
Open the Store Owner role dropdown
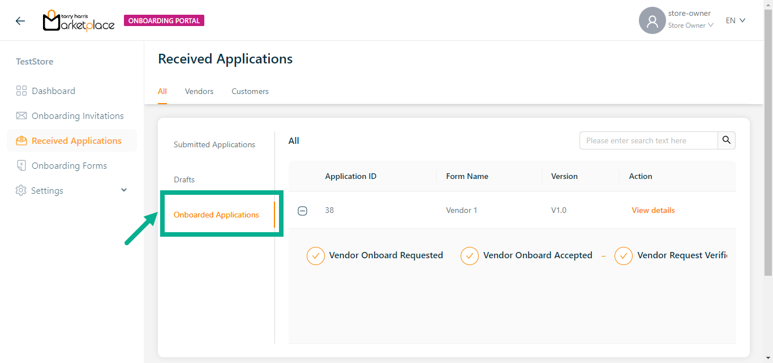(x=690, y=25)
